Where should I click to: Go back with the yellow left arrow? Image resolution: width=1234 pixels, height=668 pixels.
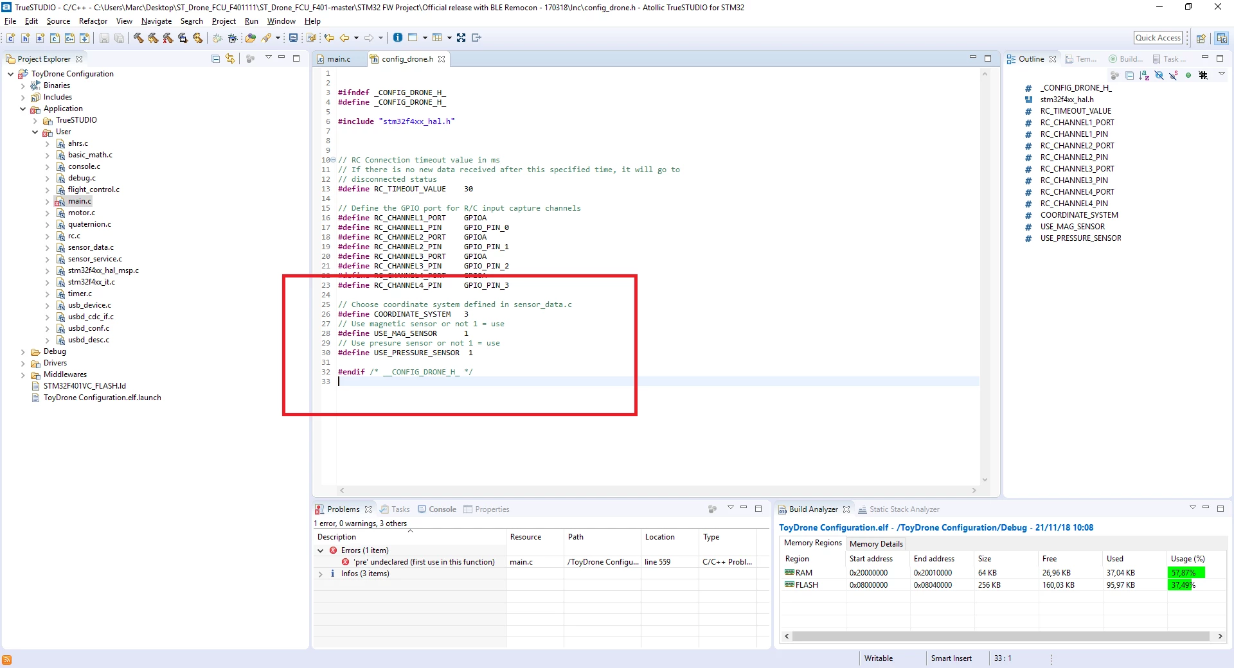[x=344, y=38]
